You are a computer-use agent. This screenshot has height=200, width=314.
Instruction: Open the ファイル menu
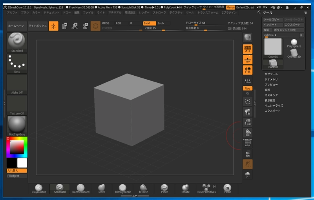pyautogui.click(x=88, y=13)
